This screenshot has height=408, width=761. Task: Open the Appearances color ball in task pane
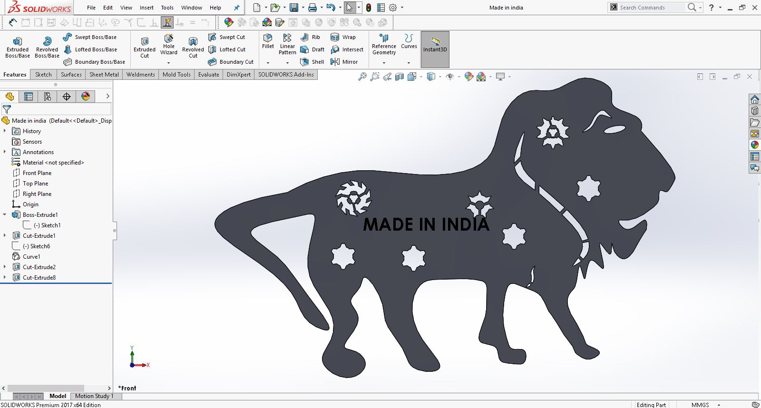[x=755, y=145]
